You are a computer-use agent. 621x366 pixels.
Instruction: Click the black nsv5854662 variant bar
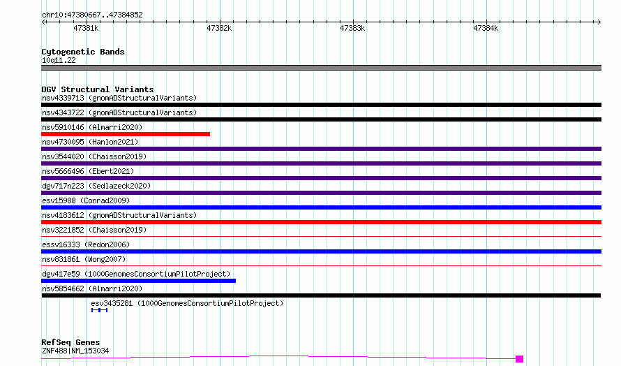[321, 295]
